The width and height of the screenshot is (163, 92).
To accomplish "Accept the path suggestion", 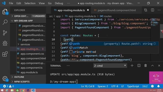I will tap(113, 44).
